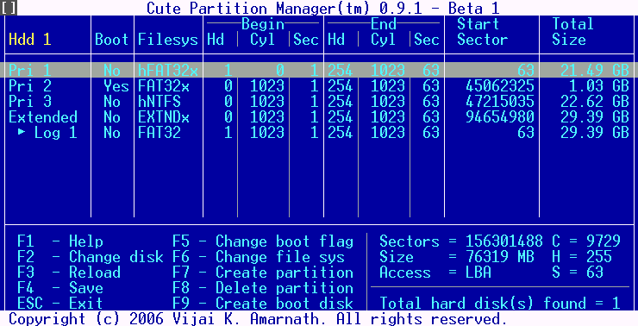Viewport: 638px width, 326px height.
Task: Click Boot flag 'Yes' of Pri 2
Action: coord(116,86)
